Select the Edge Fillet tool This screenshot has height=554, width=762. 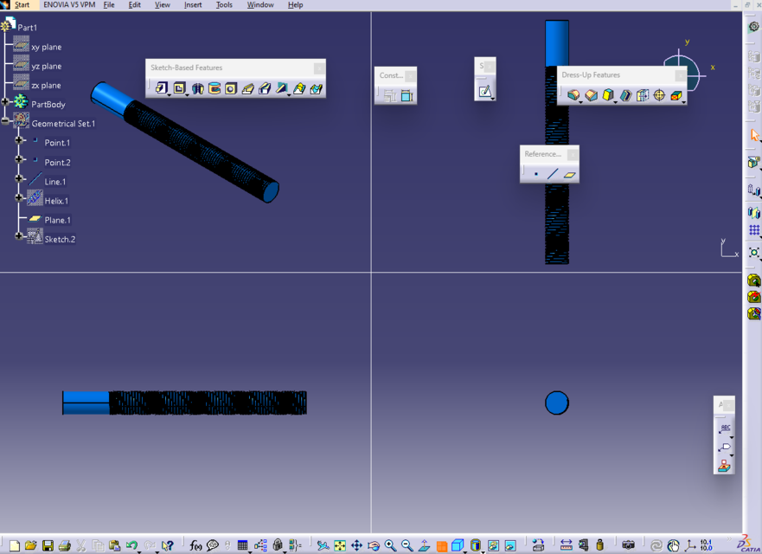coord(574,95)
